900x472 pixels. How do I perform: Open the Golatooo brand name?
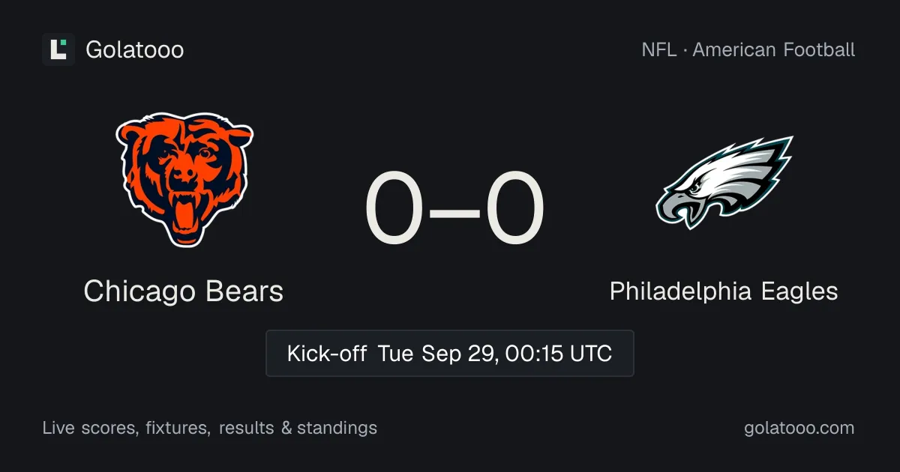click(135, 50)
